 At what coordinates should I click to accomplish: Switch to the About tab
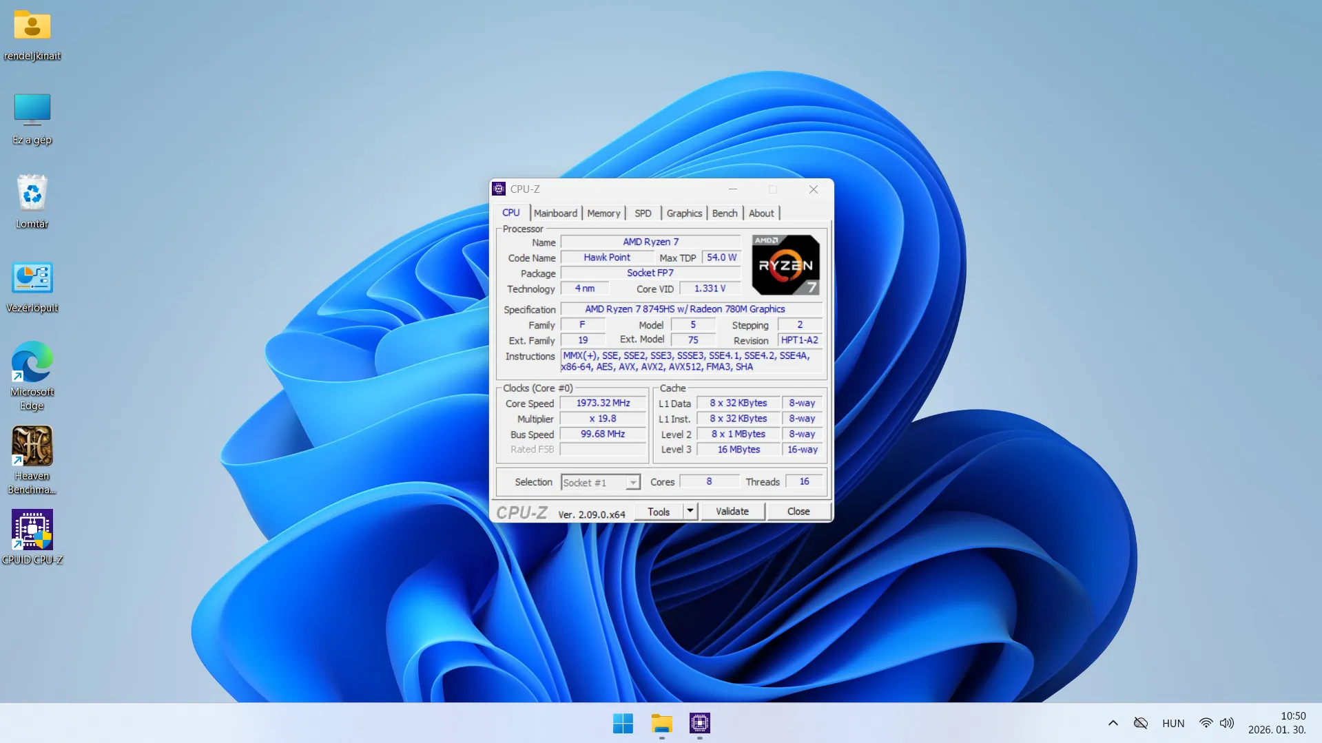coord(761,213)
